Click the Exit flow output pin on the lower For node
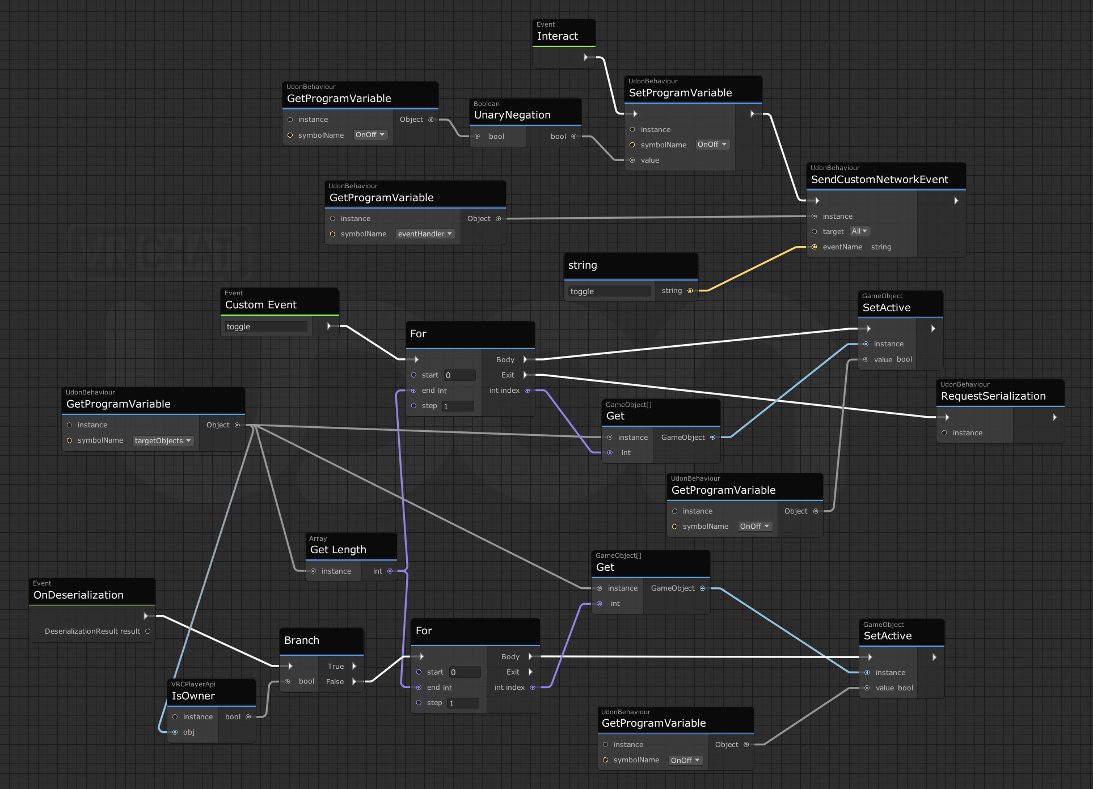 [530, 672]
